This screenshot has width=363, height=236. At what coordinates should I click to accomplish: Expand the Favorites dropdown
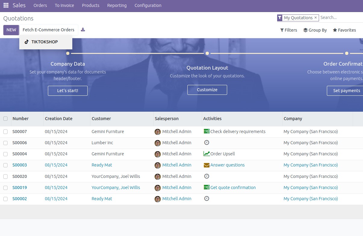(x=344, y=30)
